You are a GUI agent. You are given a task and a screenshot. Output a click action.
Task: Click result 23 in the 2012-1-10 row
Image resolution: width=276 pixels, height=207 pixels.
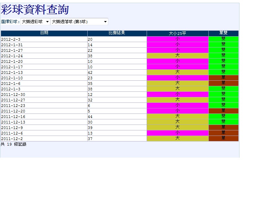coord(117,78)
